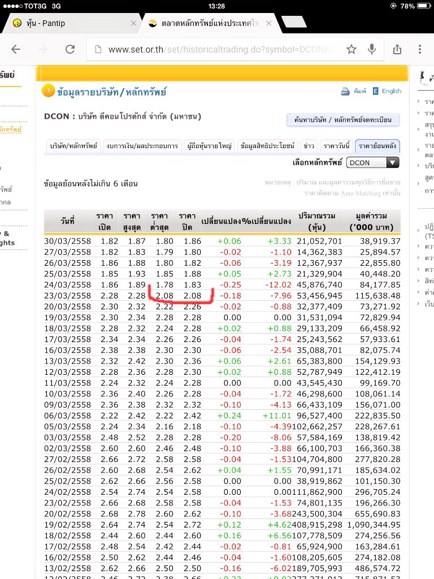The width and height of the screenshot is (434, 579).
Task: Open the งบการเงิน/ผลประกอบการ tab
Action: pyautogui.click(x=142, y=146)
